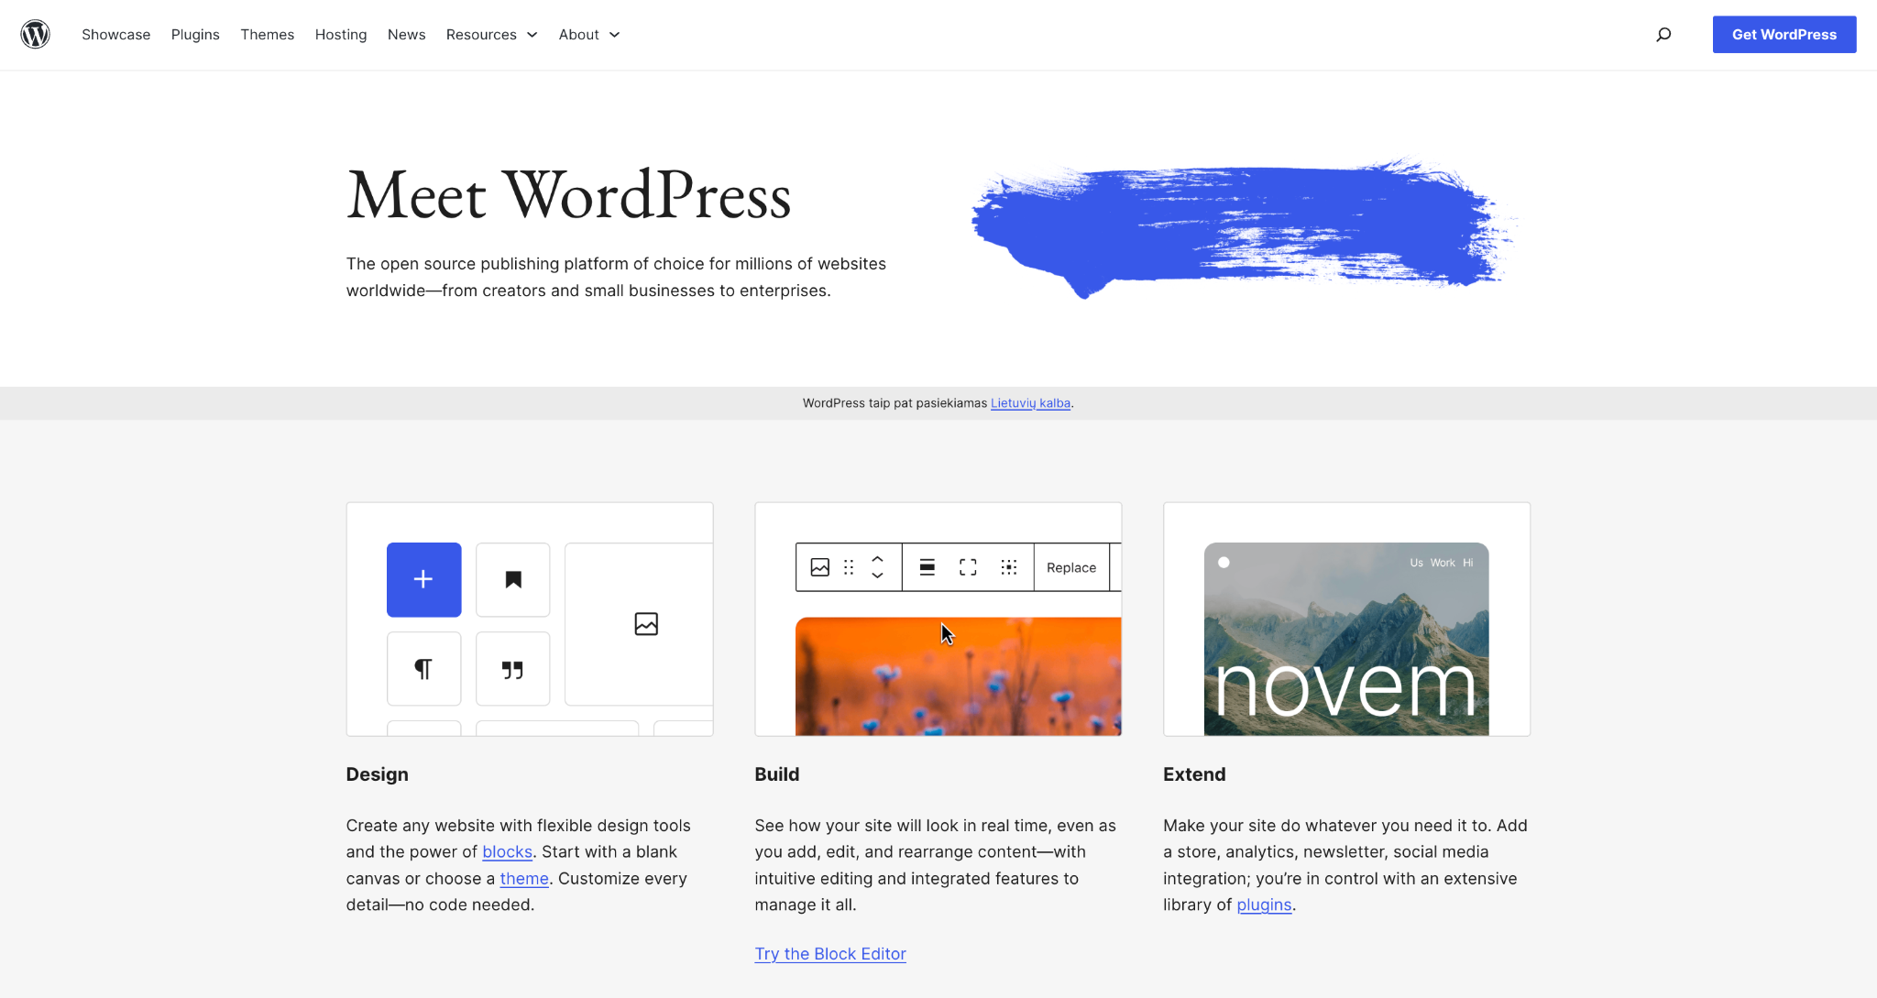Image resolution: width=1877 pixels, height=998 pixels.
Task: Click the full-screen corners icon in toolbar
Action: pos(968,567)
